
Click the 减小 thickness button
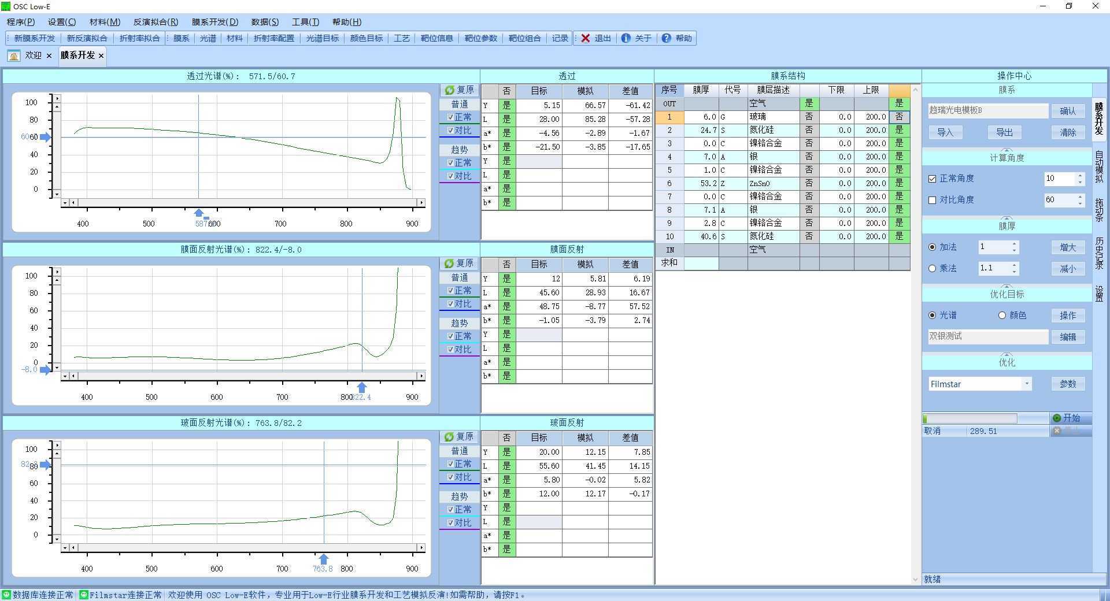point(1068,269)
